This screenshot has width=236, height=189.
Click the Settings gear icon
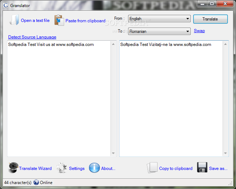(62, 168)
